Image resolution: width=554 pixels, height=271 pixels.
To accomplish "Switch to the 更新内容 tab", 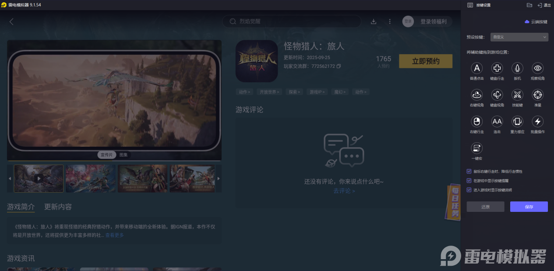I will (x=58, y=207).
